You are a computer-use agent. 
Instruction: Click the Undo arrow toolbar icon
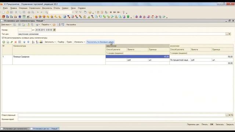(38, 12)
